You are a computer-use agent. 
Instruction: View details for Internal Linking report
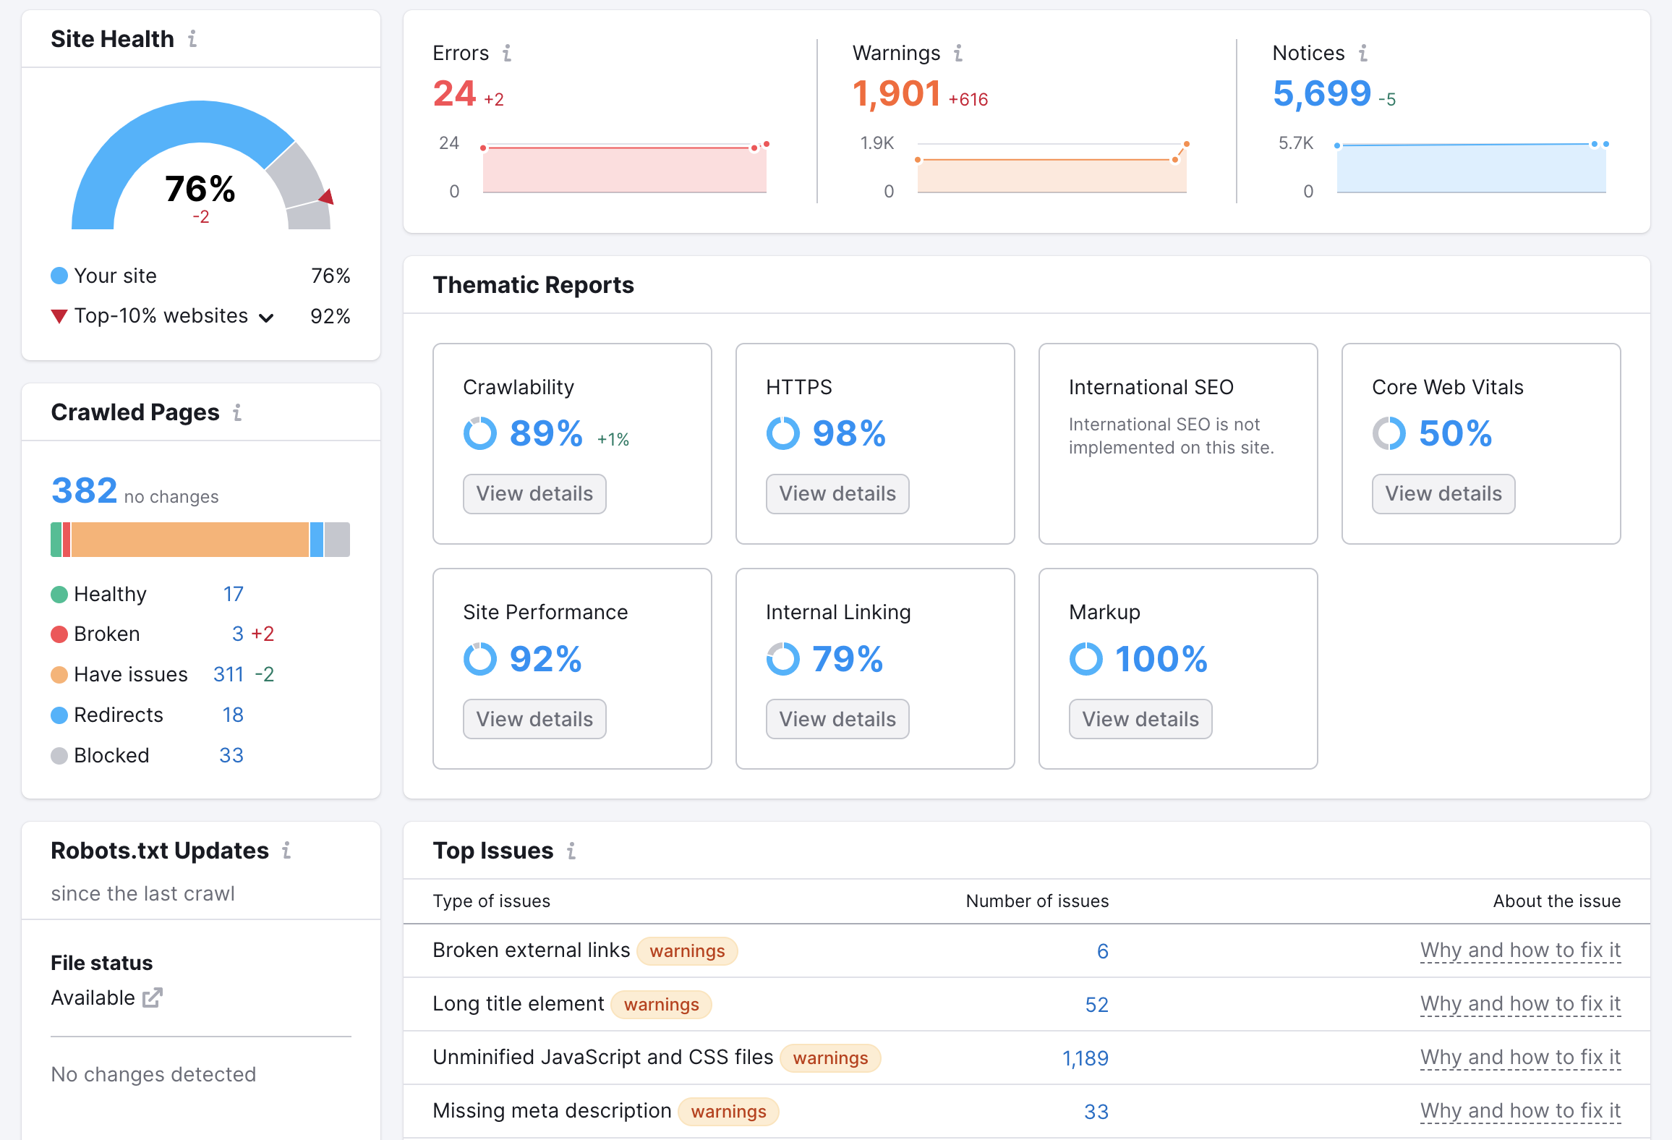837,718
